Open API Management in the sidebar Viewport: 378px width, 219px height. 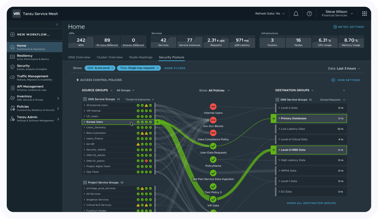point(35,88)
